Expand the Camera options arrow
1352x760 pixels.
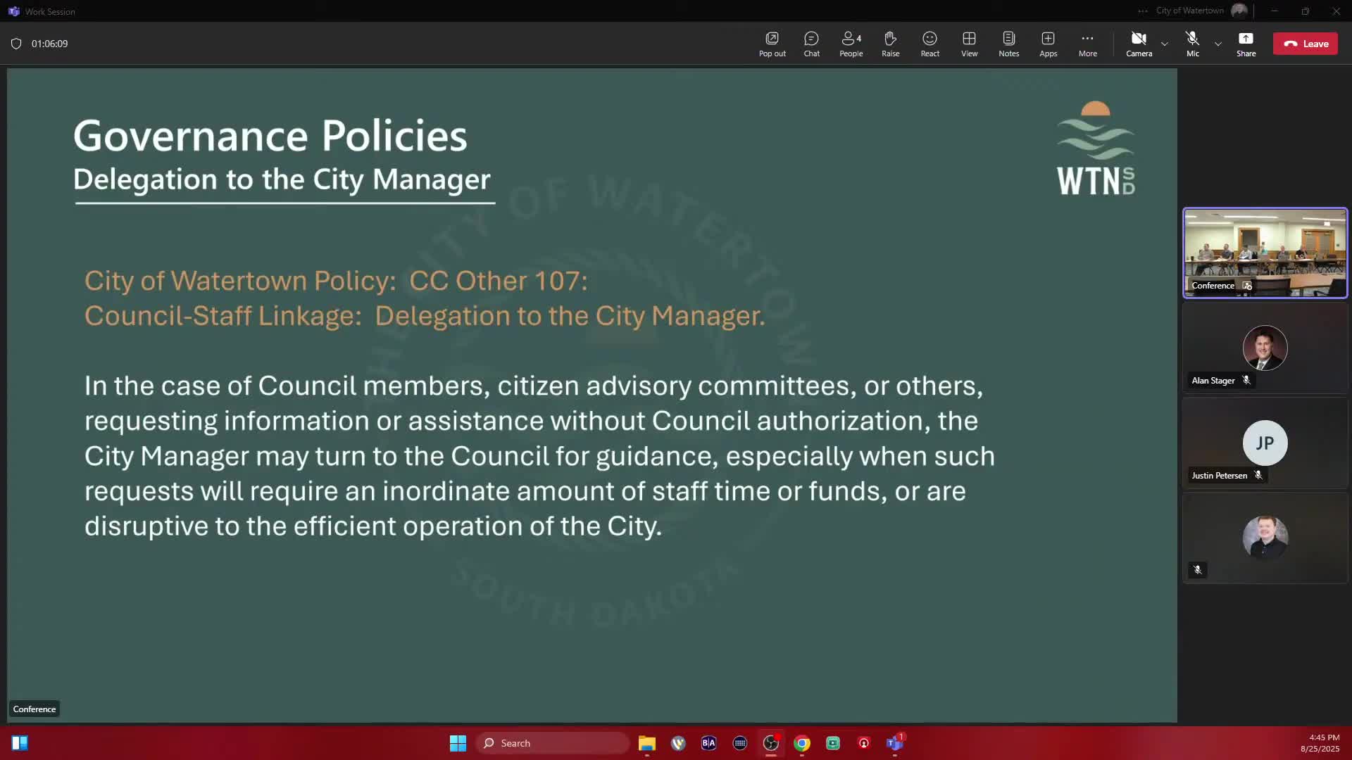(x=1165, y=44)
